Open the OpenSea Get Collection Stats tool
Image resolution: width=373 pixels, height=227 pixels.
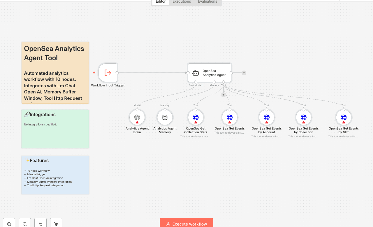(196, 117)
